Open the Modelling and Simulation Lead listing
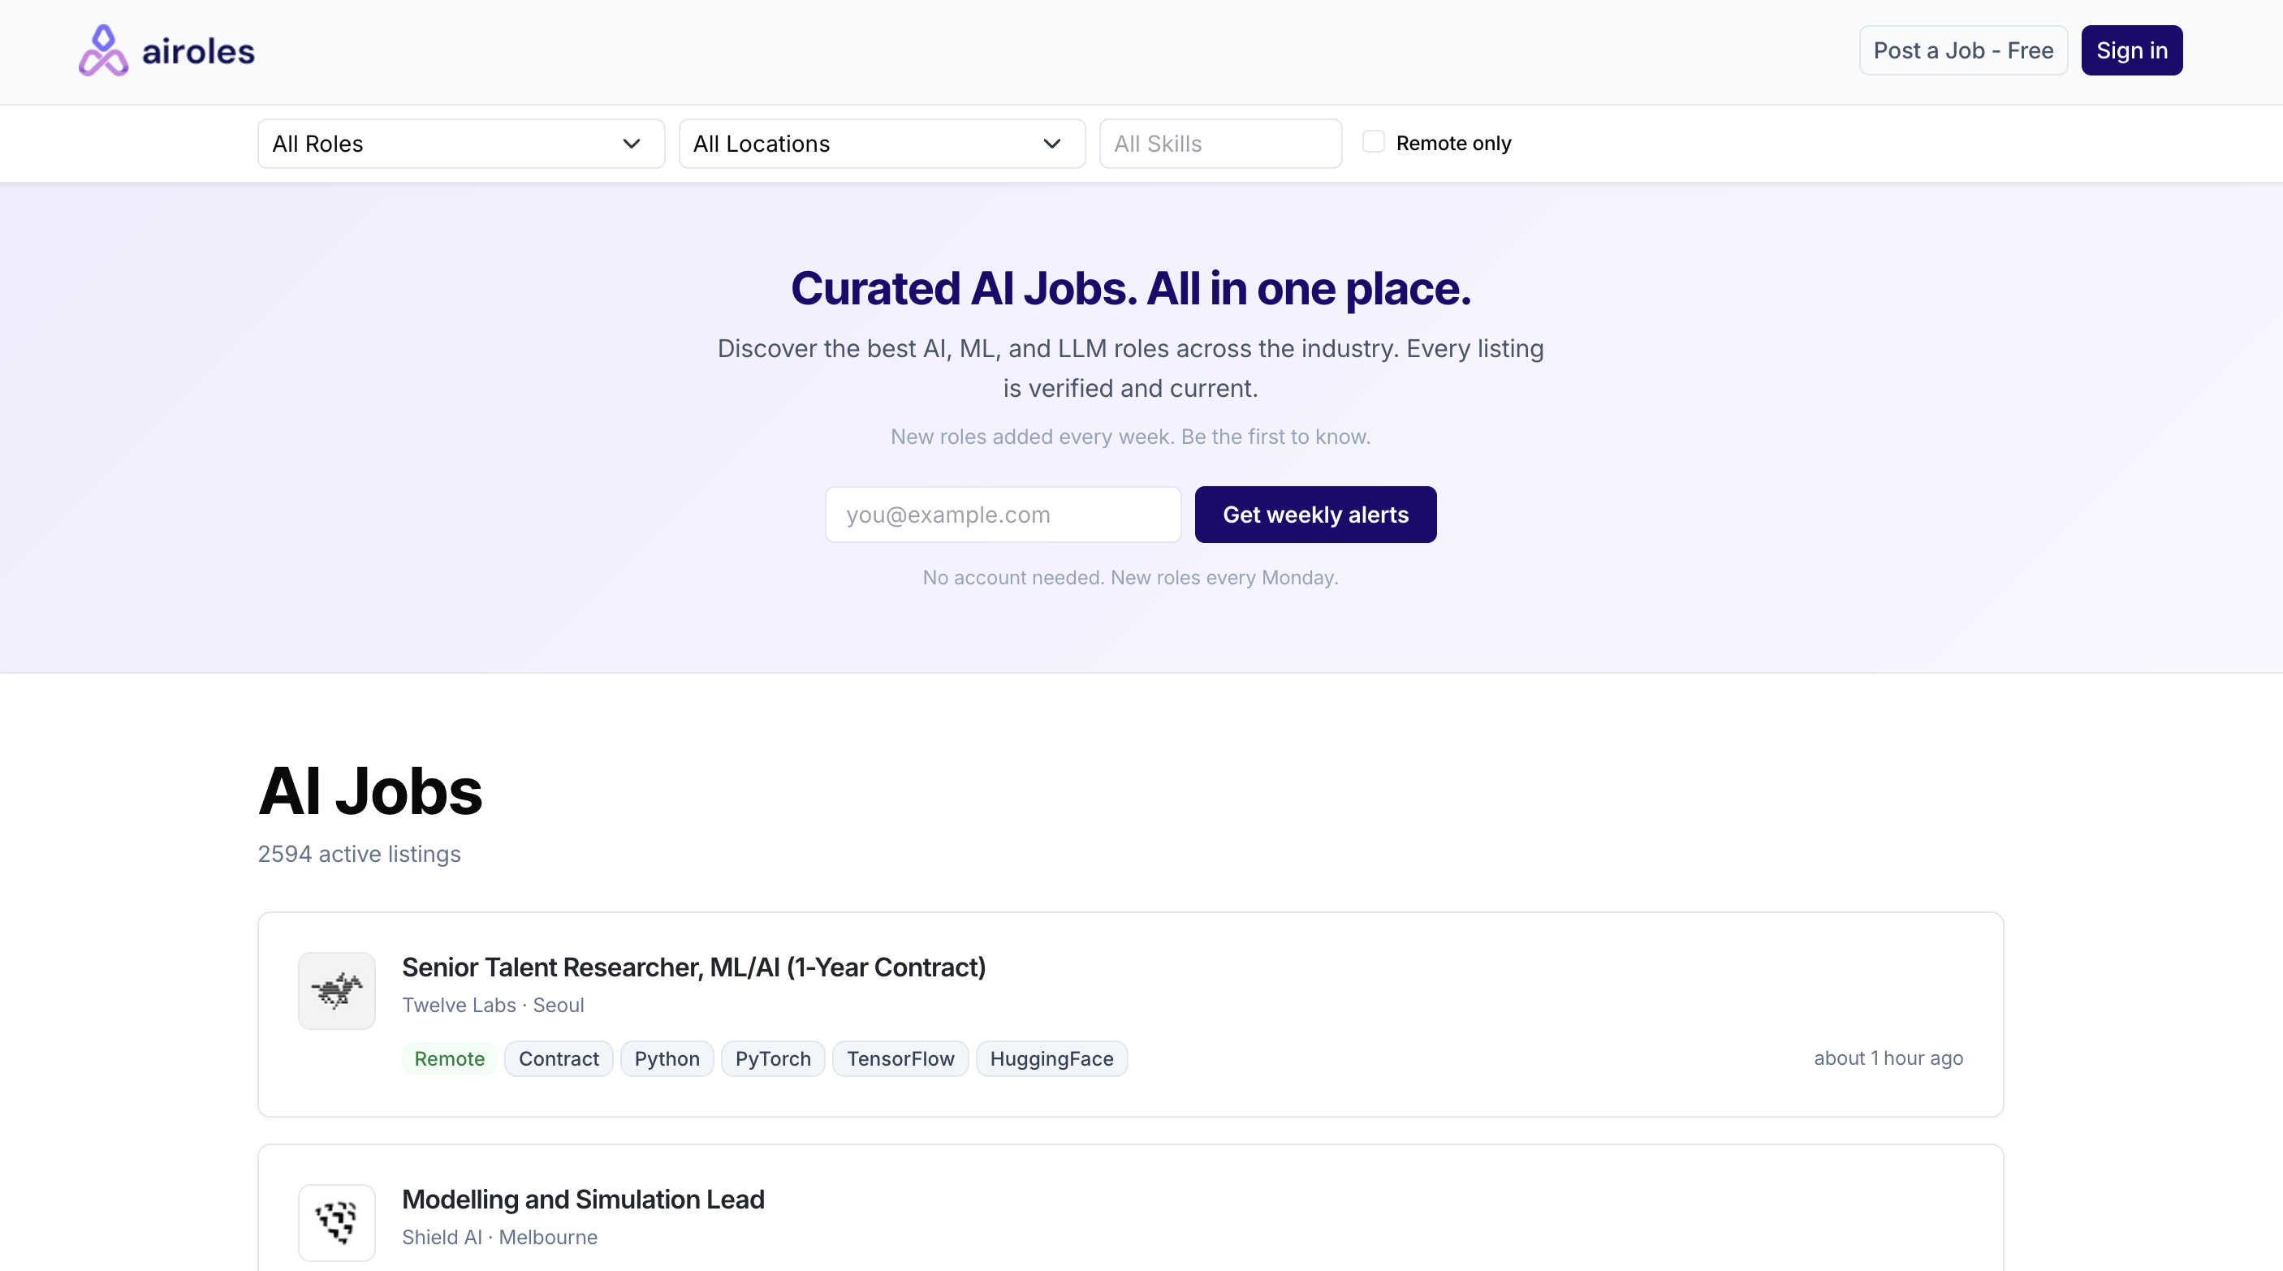 (x=583, y=1200)
